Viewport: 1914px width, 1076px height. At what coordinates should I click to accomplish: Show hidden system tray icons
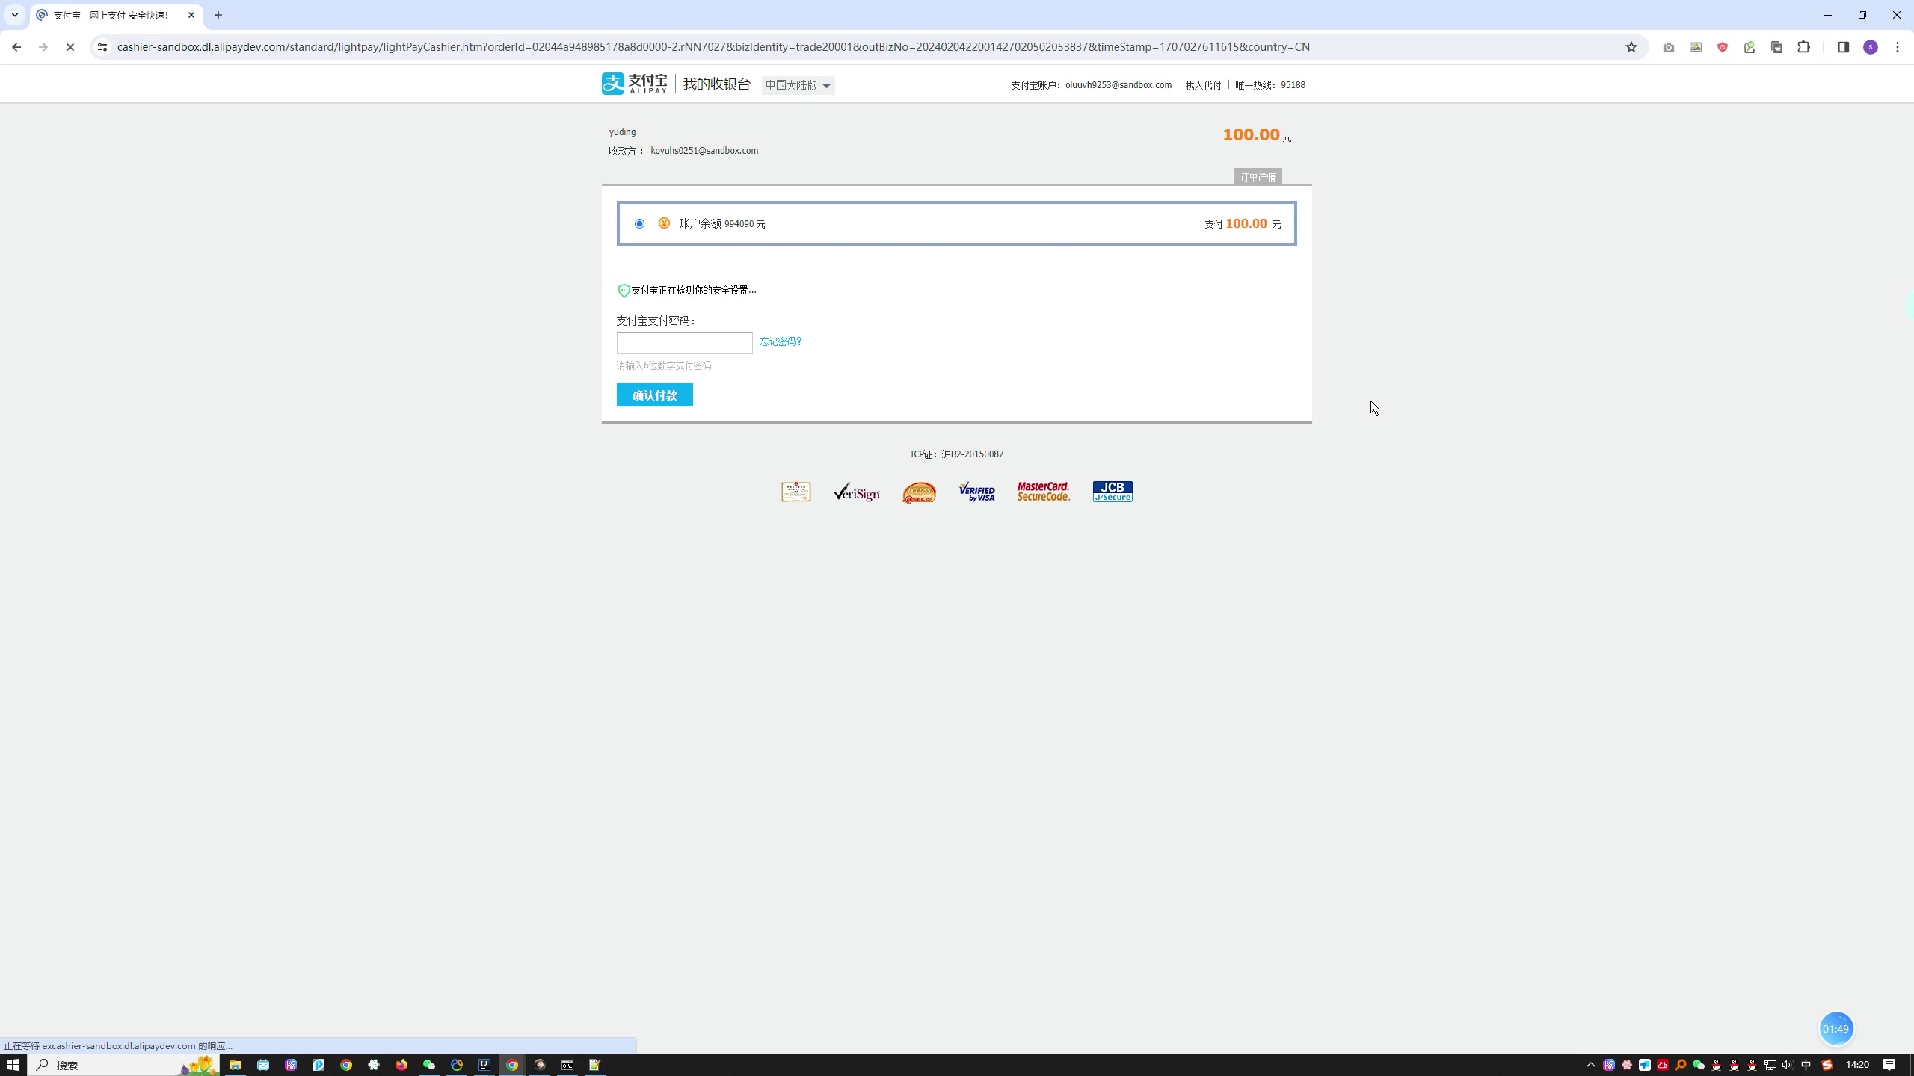[1591, 1065]
